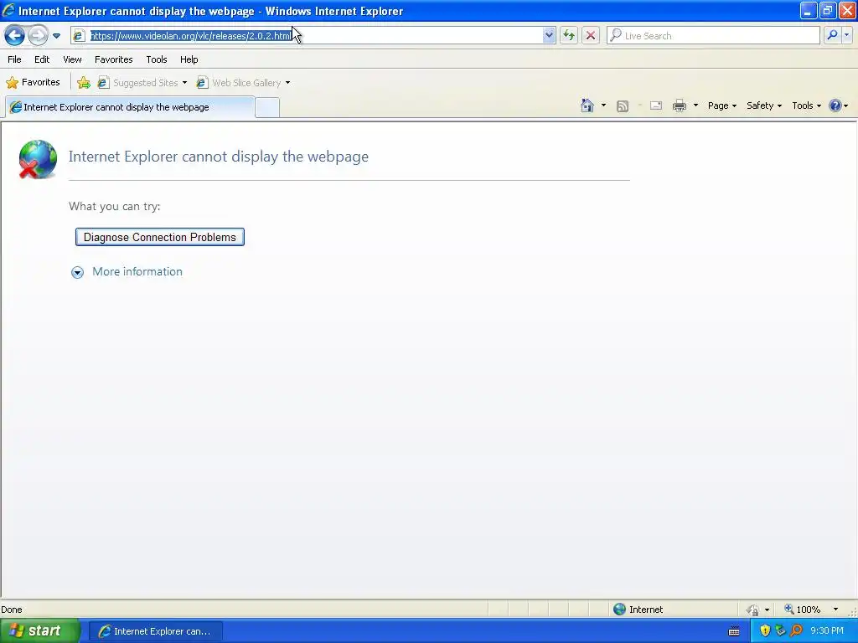Expand the address bar history dropdown
The height and width of the screenshot is (643, 858).
pyautogui.click(x=549, y=36)
